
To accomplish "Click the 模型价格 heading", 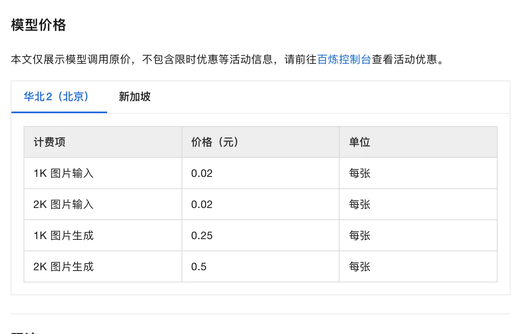I will pos(38,25).
